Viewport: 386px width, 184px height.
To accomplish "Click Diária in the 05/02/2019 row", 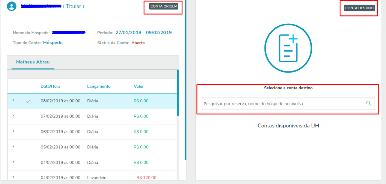I will [92, 147].
